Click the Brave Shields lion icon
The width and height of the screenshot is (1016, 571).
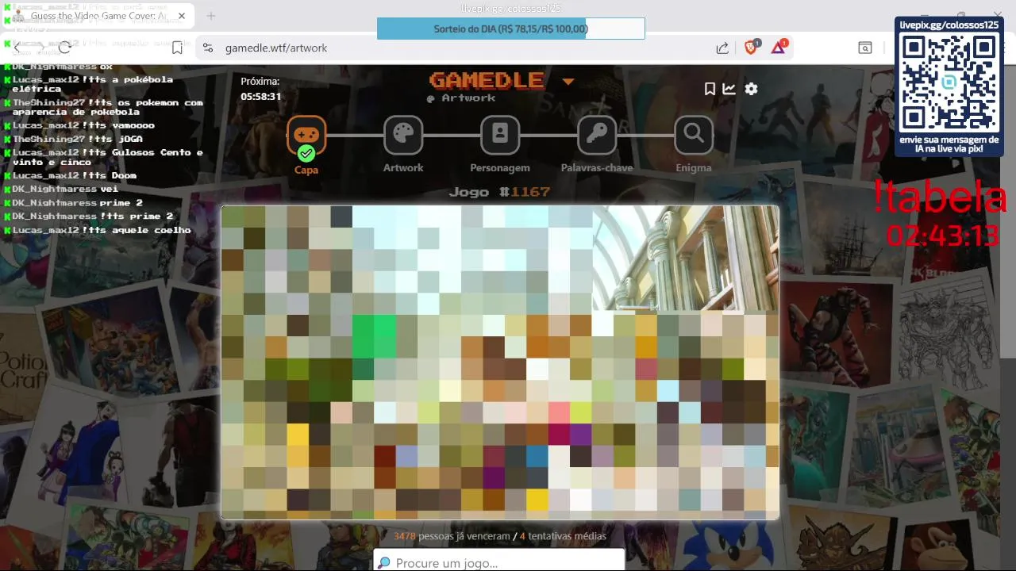point(751,48)
